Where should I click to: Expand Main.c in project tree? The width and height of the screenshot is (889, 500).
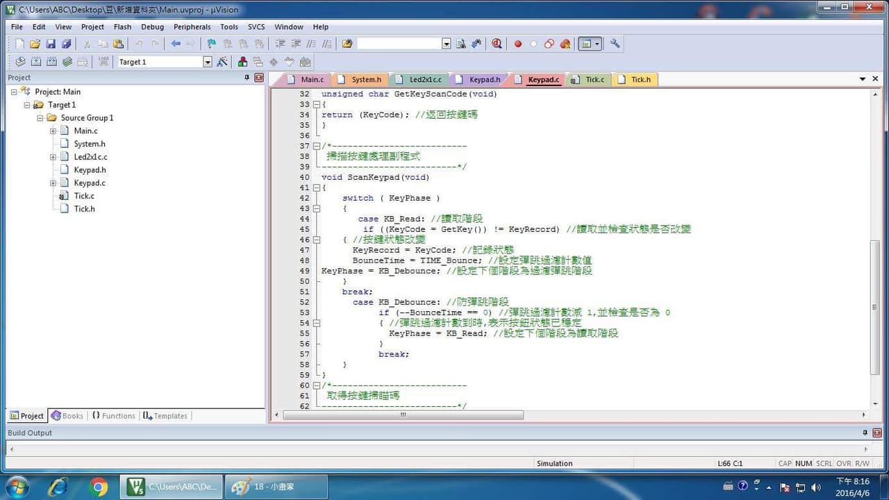tap(53, 131)
